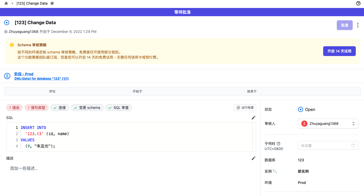Click the Prod stage user icon
The height and width of the screenshot is (196, 364).
point(7,76)
